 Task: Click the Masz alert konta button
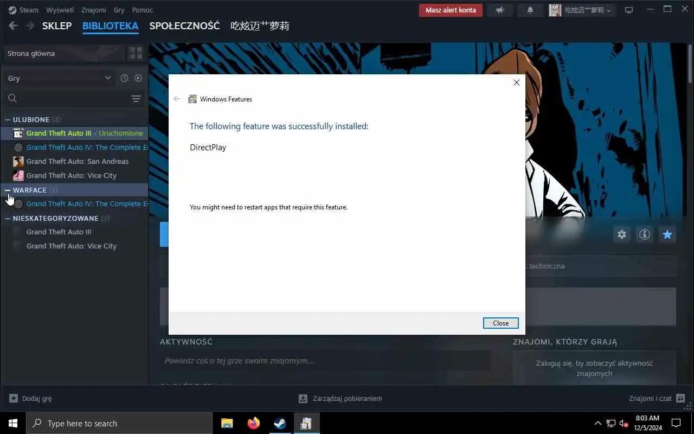pyautogui.click(x=451, y=10)
